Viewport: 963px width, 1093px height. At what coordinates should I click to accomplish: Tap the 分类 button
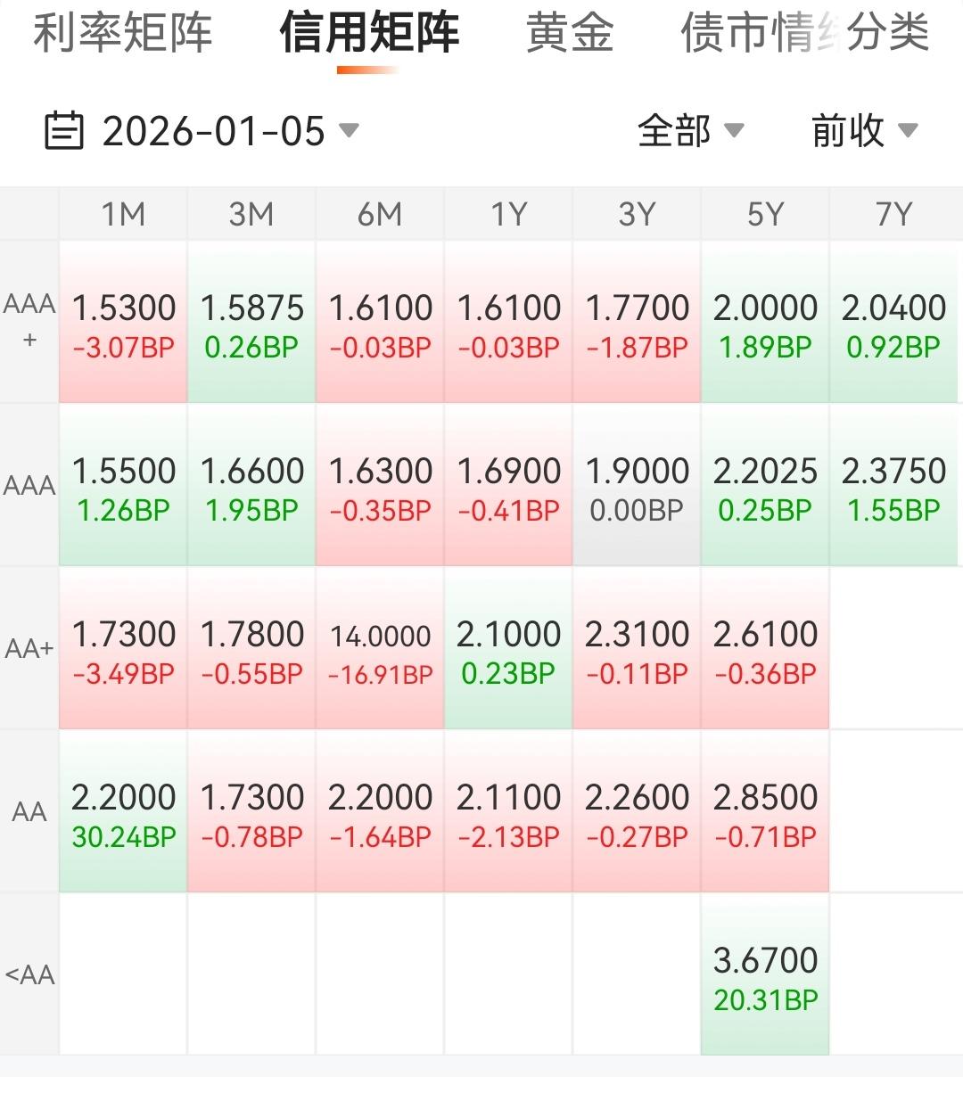887,32
